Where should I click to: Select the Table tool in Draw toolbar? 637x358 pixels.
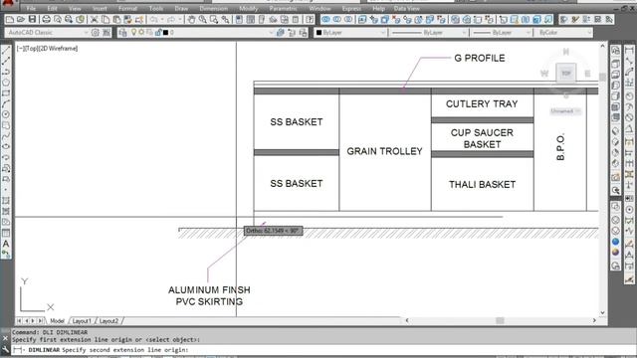6,233
